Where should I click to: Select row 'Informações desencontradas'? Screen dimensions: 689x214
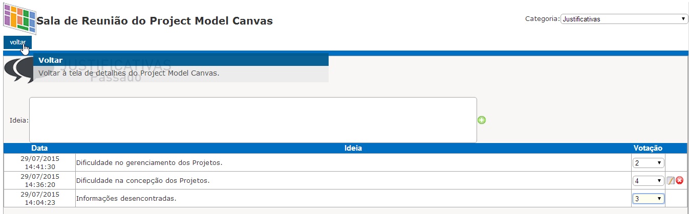click(x=344, y=198)
